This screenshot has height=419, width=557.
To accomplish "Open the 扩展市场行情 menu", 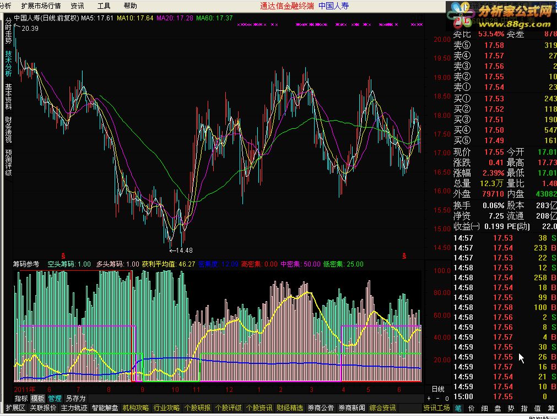I will [x=41, y=6].
